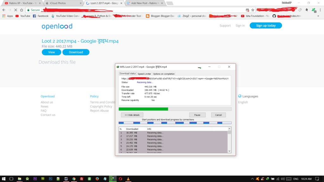
Task: Open the Opera browser from the taskbar
Action: (120, 179)
